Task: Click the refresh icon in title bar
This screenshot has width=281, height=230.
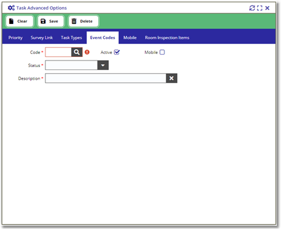Action: (x=252, y=8)
